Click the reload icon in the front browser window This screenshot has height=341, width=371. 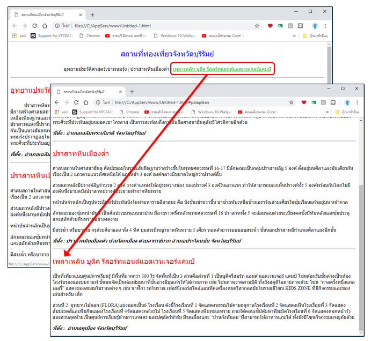click(x=77, y=102)
